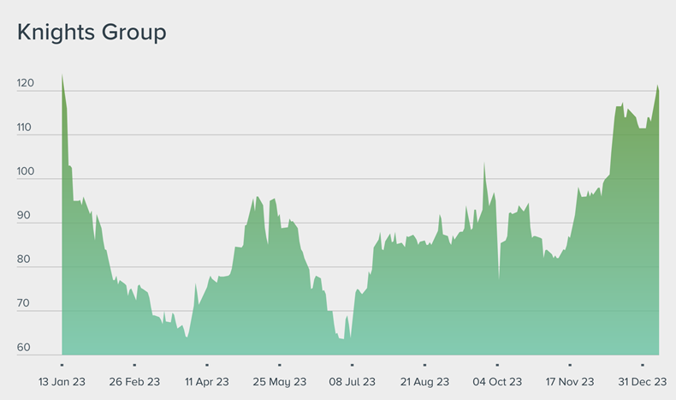
Task: Click the 31 Dec 23 axis date
Action: point(642,381)
